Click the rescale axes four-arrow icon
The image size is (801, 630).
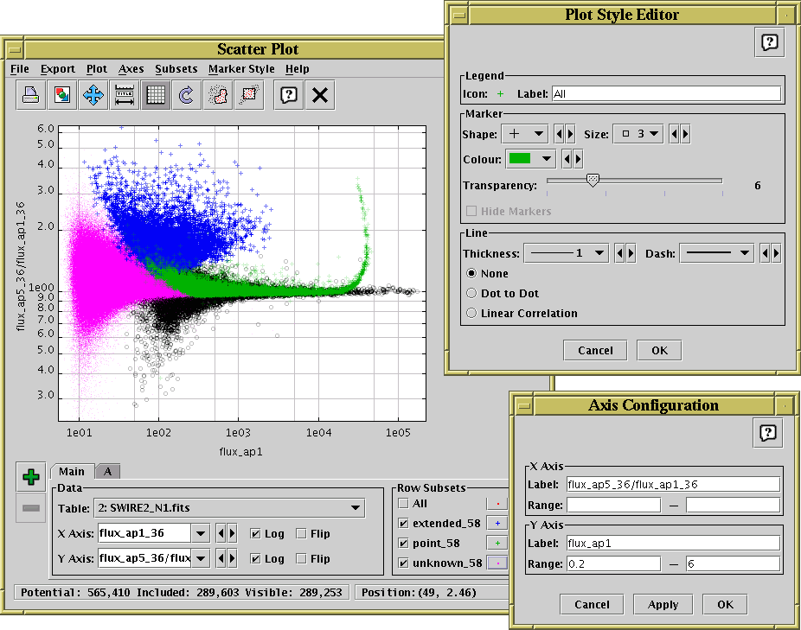pyautogui.click(x=93, y=95)
